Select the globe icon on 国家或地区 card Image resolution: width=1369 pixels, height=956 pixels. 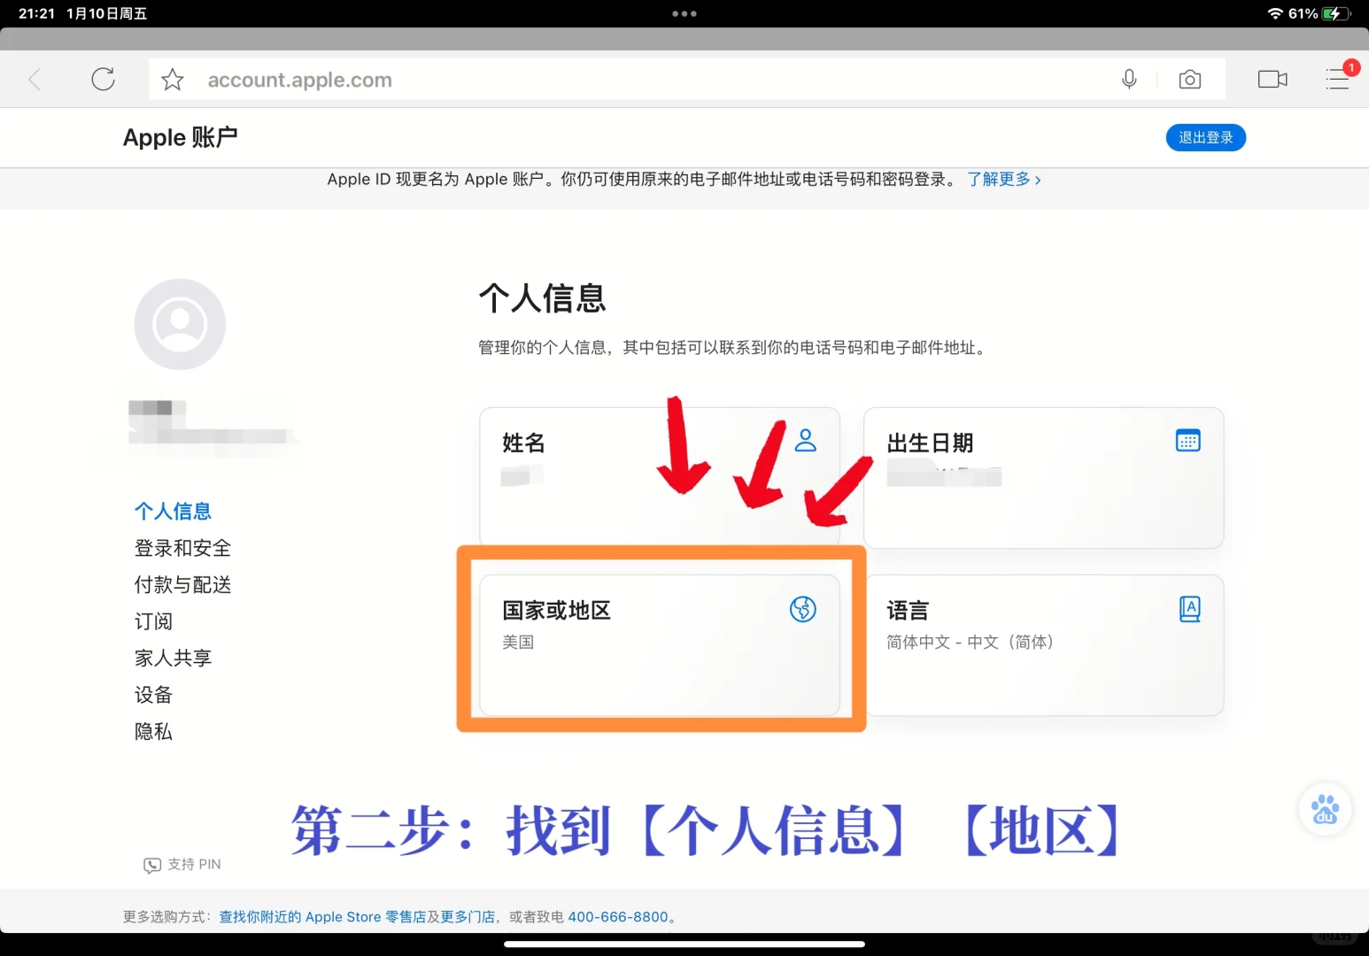click(x=803, y=609)
